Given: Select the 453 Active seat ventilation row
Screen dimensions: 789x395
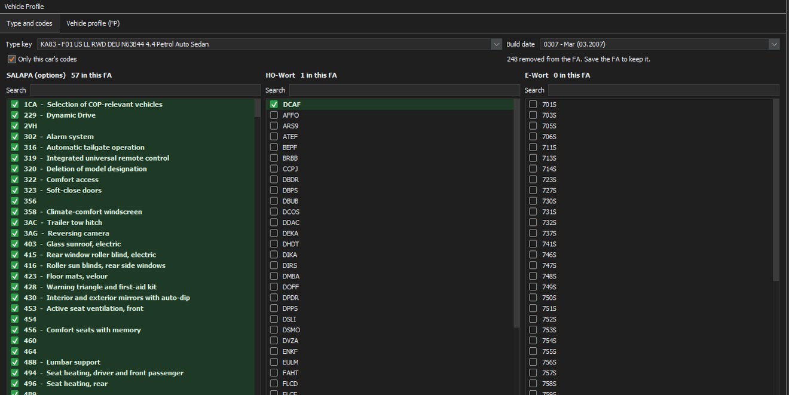Looking at the screenshot, I should tap(131, 309).
